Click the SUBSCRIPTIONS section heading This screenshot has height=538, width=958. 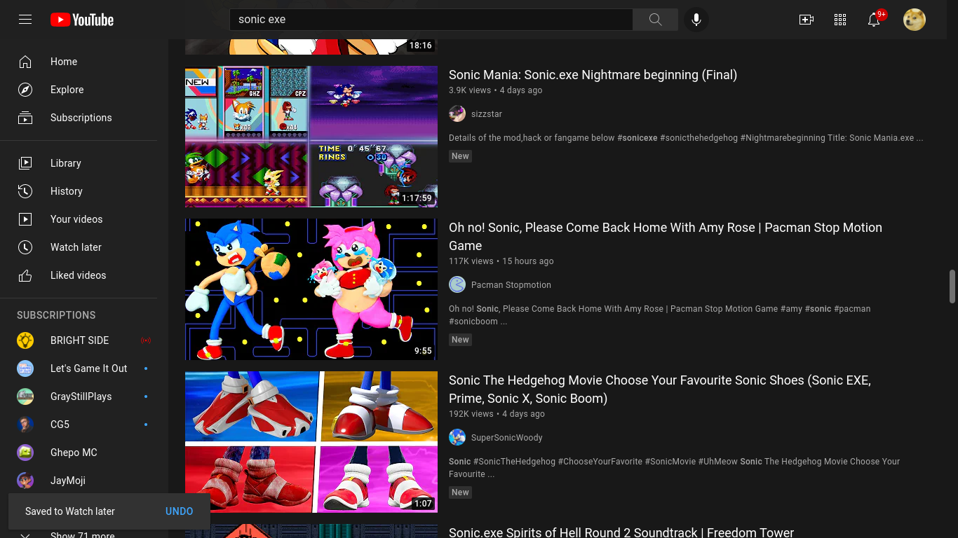coord(56,315)
